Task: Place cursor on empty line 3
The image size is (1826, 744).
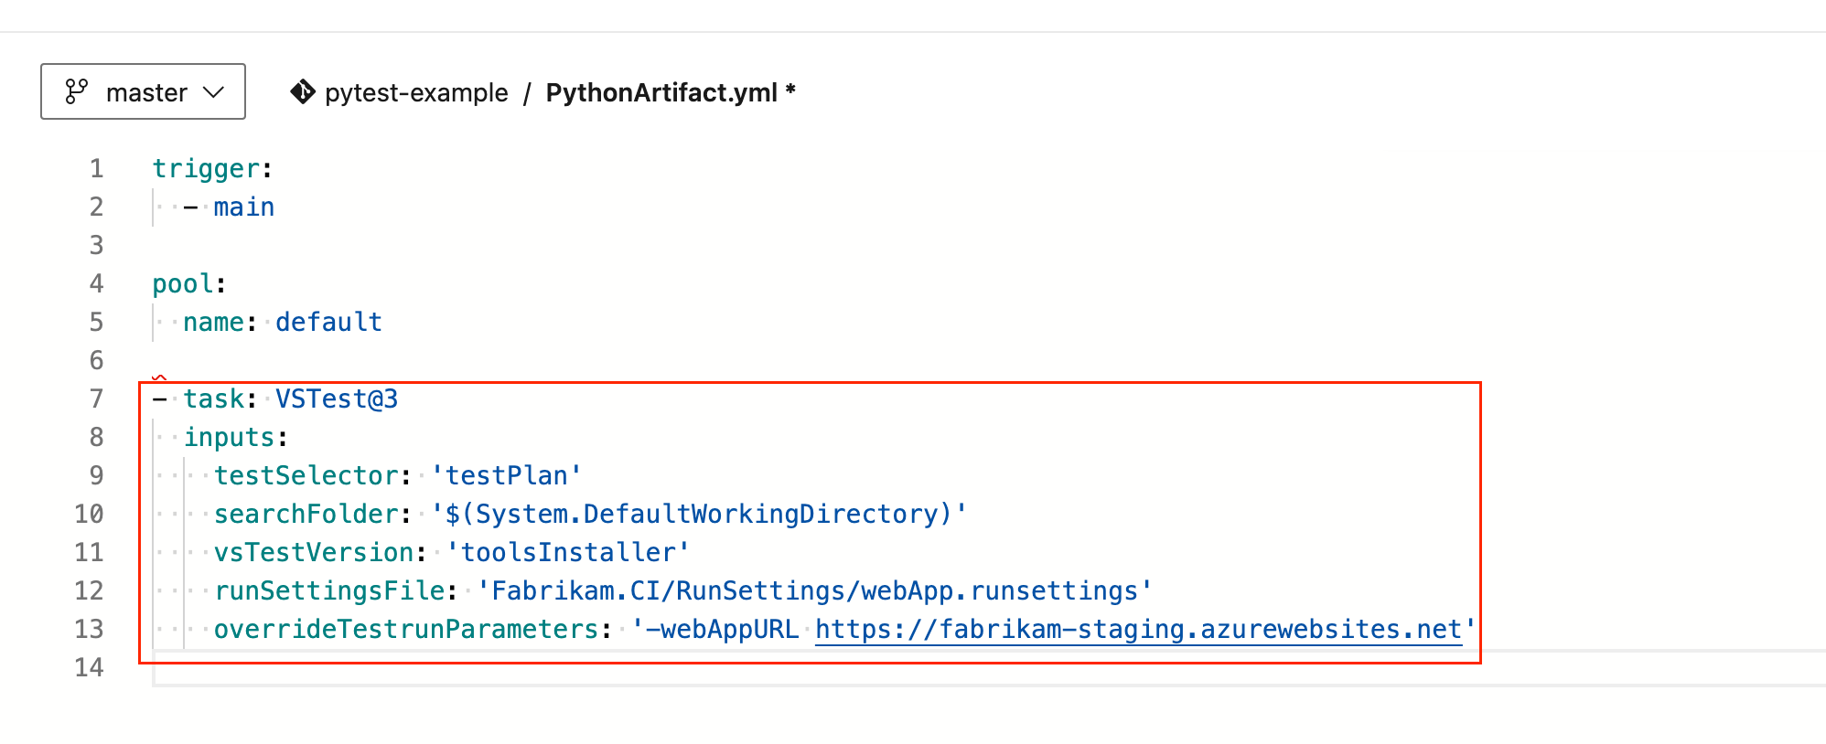Action: [x=274, y=245]
